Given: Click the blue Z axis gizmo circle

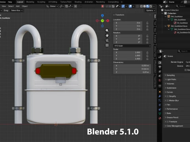Looking at the screenshot, I should (103, 15).
